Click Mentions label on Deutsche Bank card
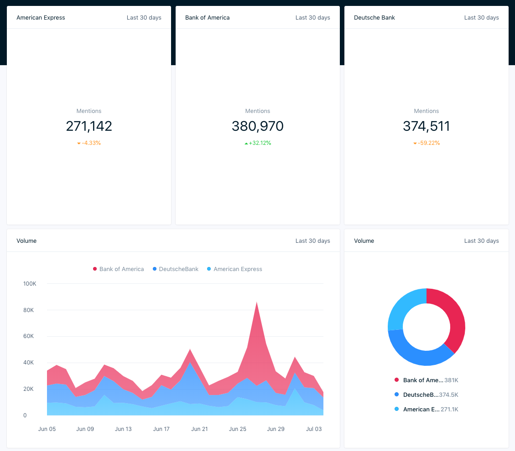The height and width of the screenshot is (451, 515). click(x=427, y=111)
